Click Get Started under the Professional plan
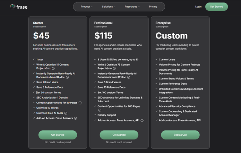The width and height of the screenshot is (241, 153). pos(119,135)
